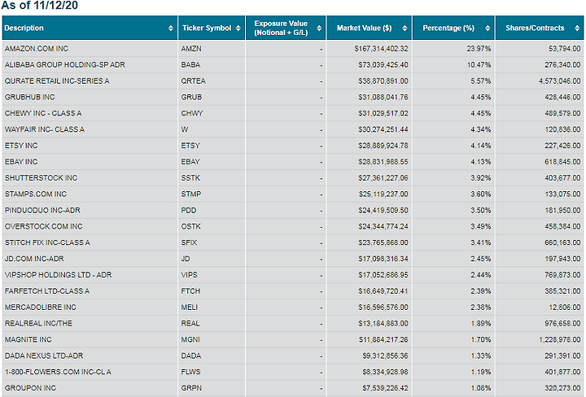The width and height of the screenshot is (586, 397).
Task: Click the Shares/Contracts header label
Action: [535, 28]
